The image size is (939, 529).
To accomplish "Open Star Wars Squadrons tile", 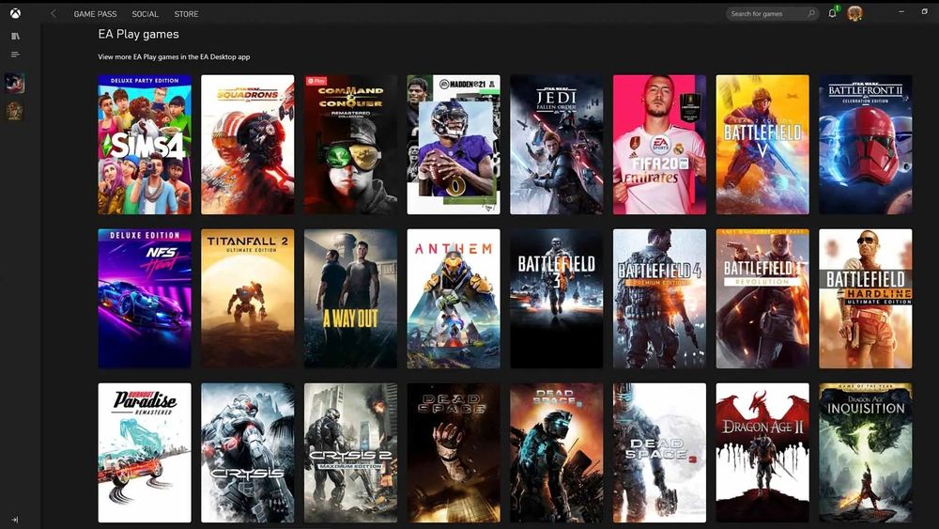I will click(x=248, y=145).
